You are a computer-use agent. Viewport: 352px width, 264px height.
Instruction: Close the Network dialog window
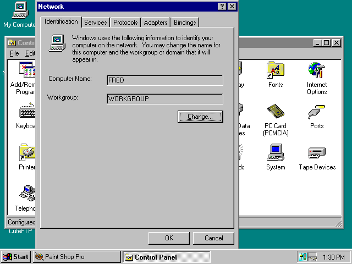pyautogui.click(x=232, y=7)
